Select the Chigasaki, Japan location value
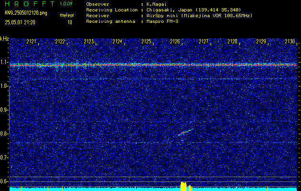This screenshot has height=191, width=301. point(194,10)
